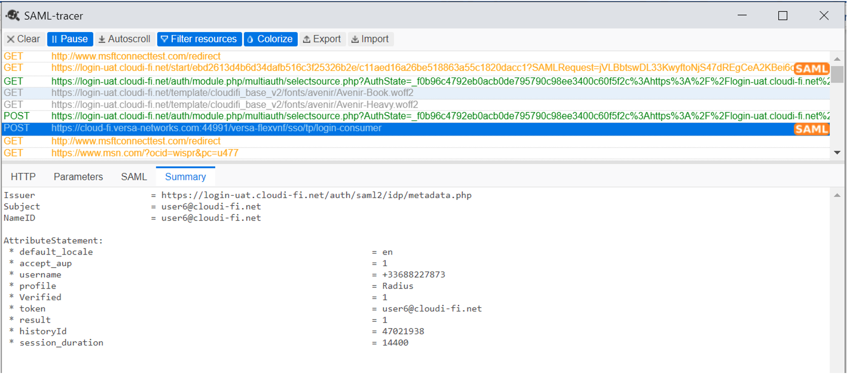Viewport: 847px width, 376px height.
Task: Select the second msftconnecttest.com/redirect request
Action: click(415, 141)
